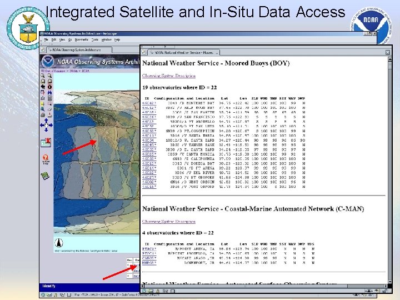
Task: Open the binoculars Find tool
Action: pos(49,92)
